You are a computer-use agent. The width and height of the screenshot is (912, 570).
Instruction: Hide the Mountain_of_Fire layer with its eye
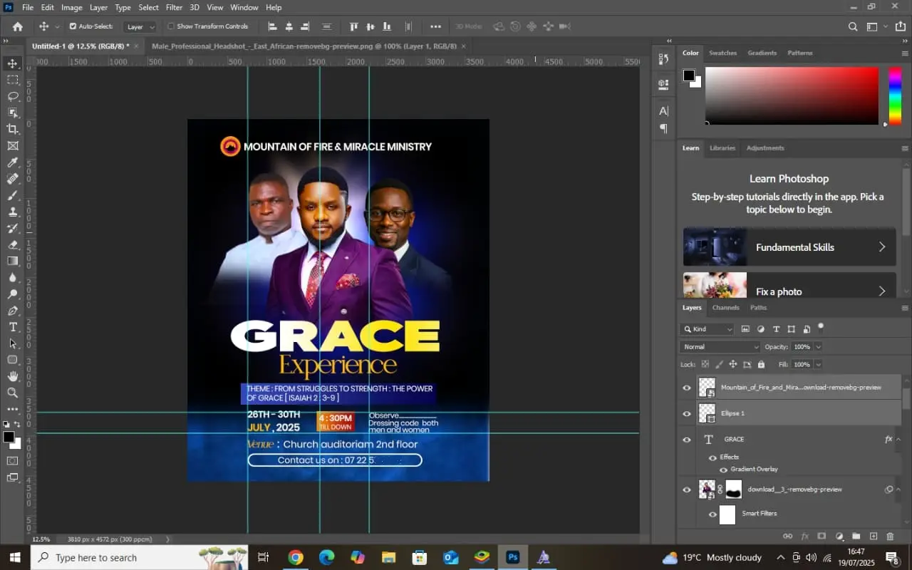[687, 388]
